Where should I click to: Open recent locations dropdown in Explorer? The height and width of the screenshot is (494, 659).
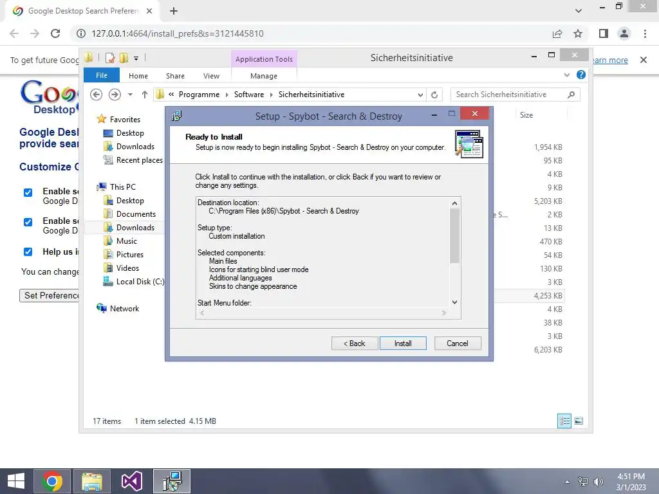[130, 95]
